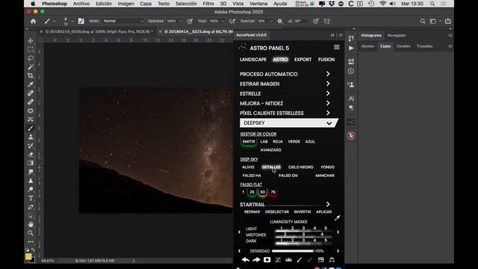Switch to EXPORT tab in AstroPanel
The image size is (478, 269).
pos(302,60)
